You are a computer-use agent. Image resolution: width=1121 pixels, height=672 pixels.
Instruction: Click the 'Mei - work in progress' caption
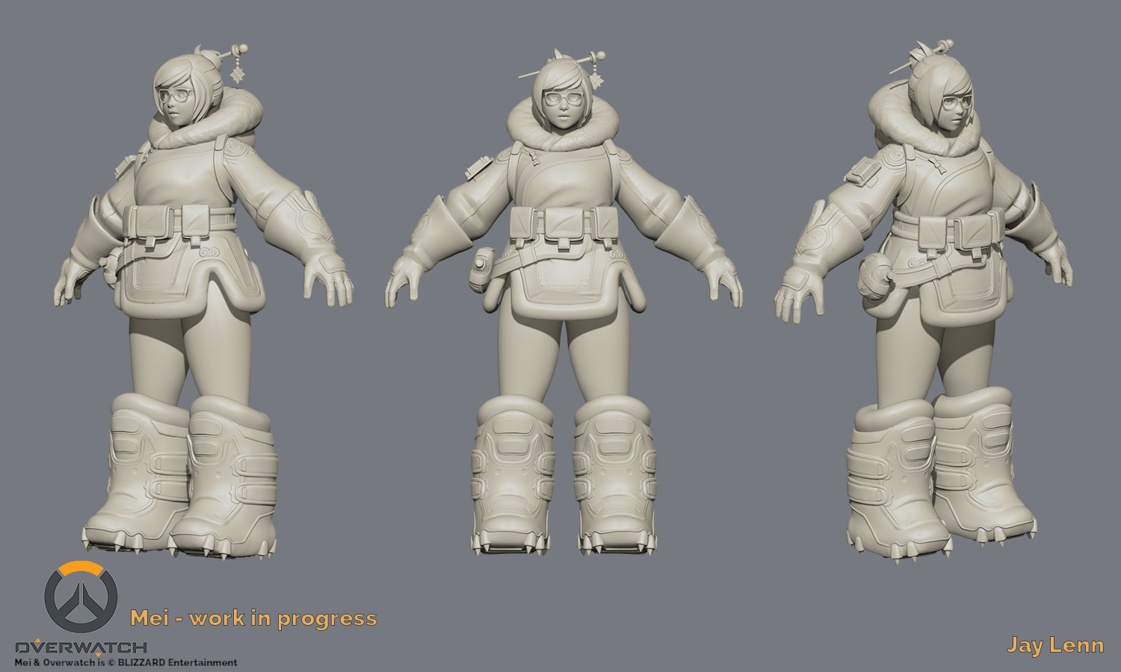253,619
